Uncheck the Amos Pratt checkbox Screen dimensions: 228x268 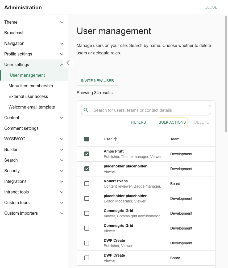pyautogui.click(x=87, y=154)
